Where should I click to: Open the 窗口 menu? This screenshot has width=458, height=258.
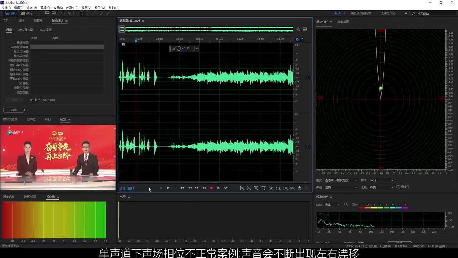click(x=100, y=8)
